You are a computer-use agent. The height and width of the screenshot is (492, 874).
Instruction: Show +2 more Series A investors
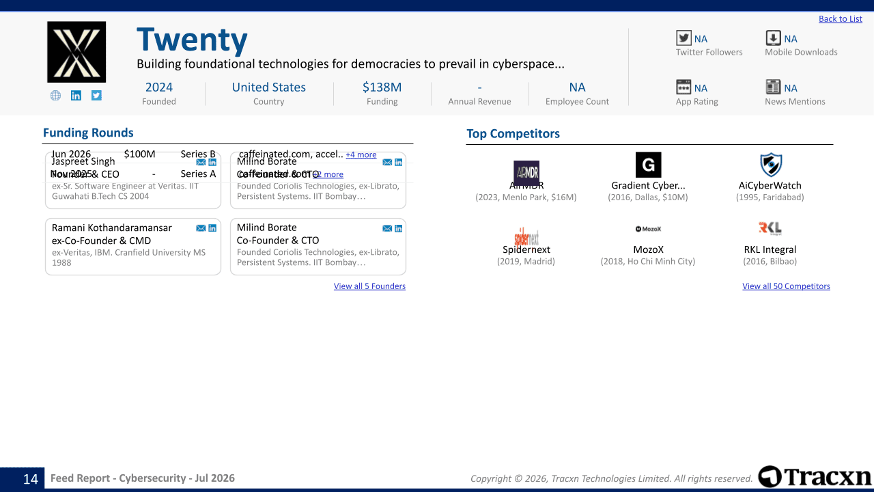click(x=328, y=174)
